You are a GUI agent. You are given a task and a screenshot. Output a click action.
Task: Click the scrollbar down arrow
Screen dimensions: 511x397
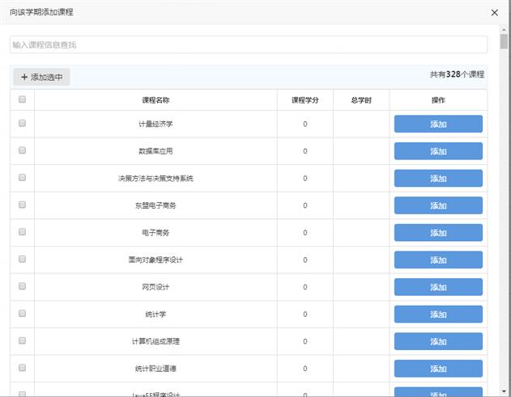click(x=505, y=391)
